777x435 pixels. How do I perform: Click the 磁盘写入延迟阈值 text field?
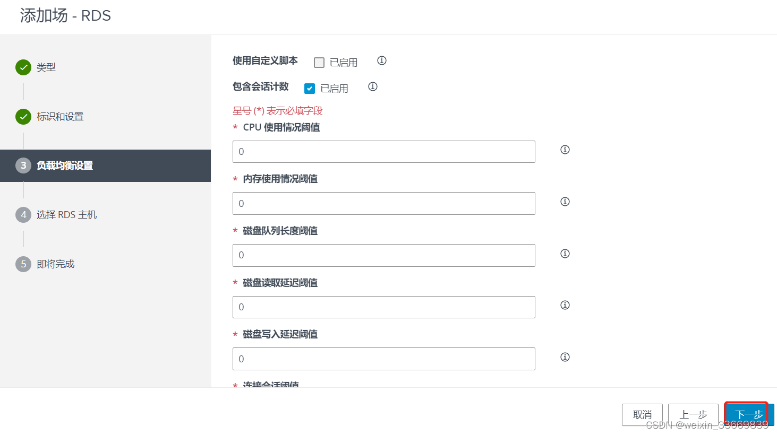pyautogui.click(x=383, y=359)
